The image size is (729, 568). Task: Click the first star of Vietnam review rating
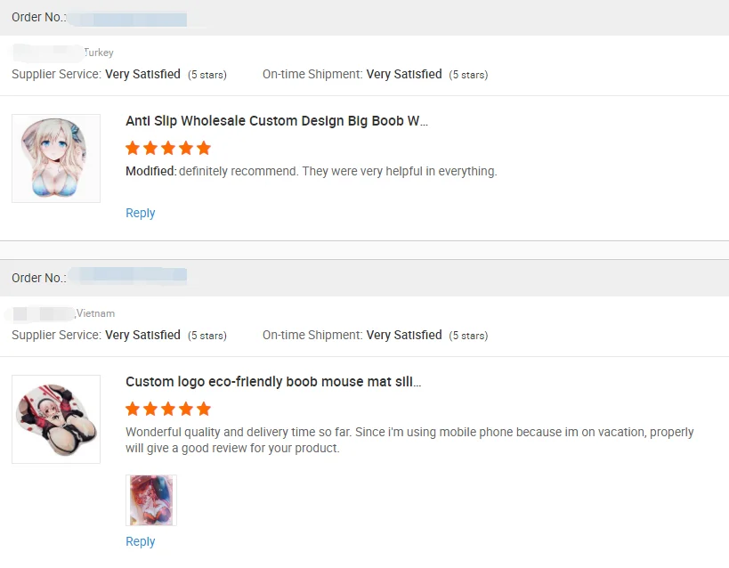click(133, 409)
